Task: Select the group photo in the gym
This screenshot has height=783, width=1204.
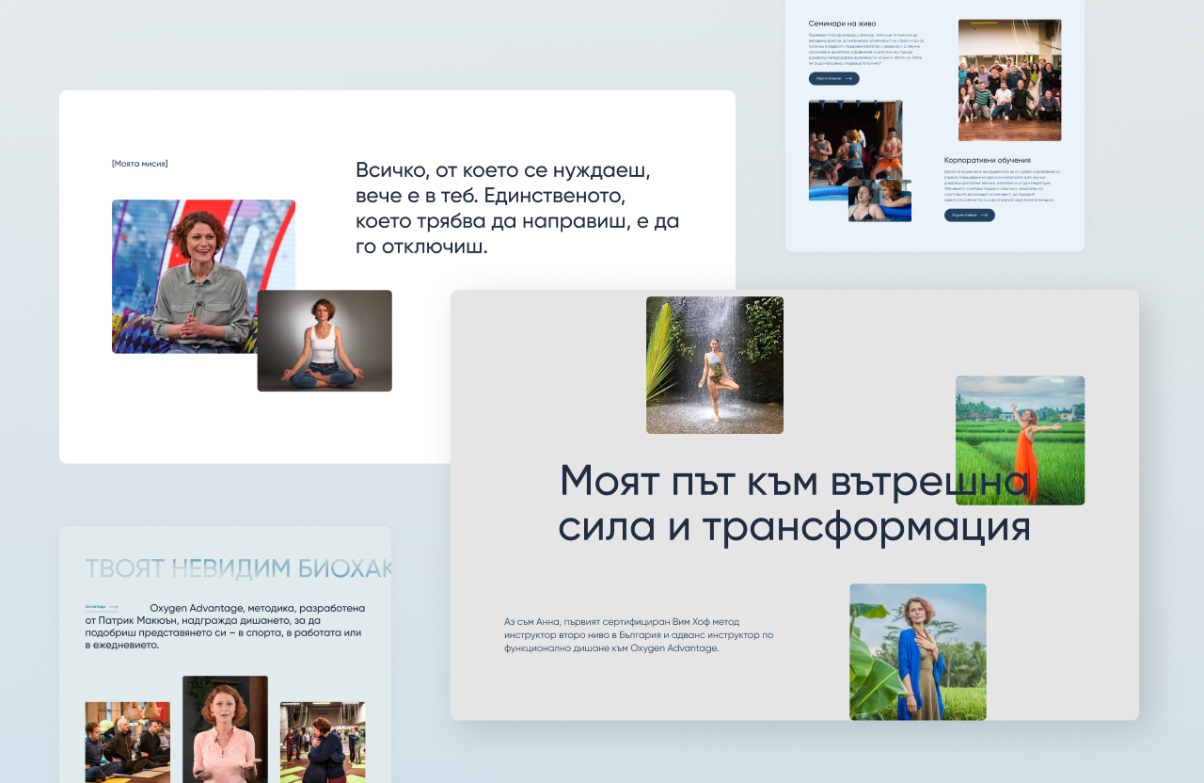Action: [x=1009, y=80]
